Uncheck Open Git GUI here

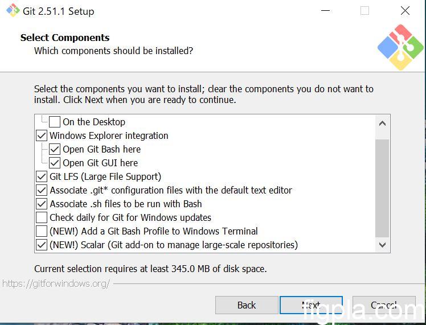(x=55, y=163)
